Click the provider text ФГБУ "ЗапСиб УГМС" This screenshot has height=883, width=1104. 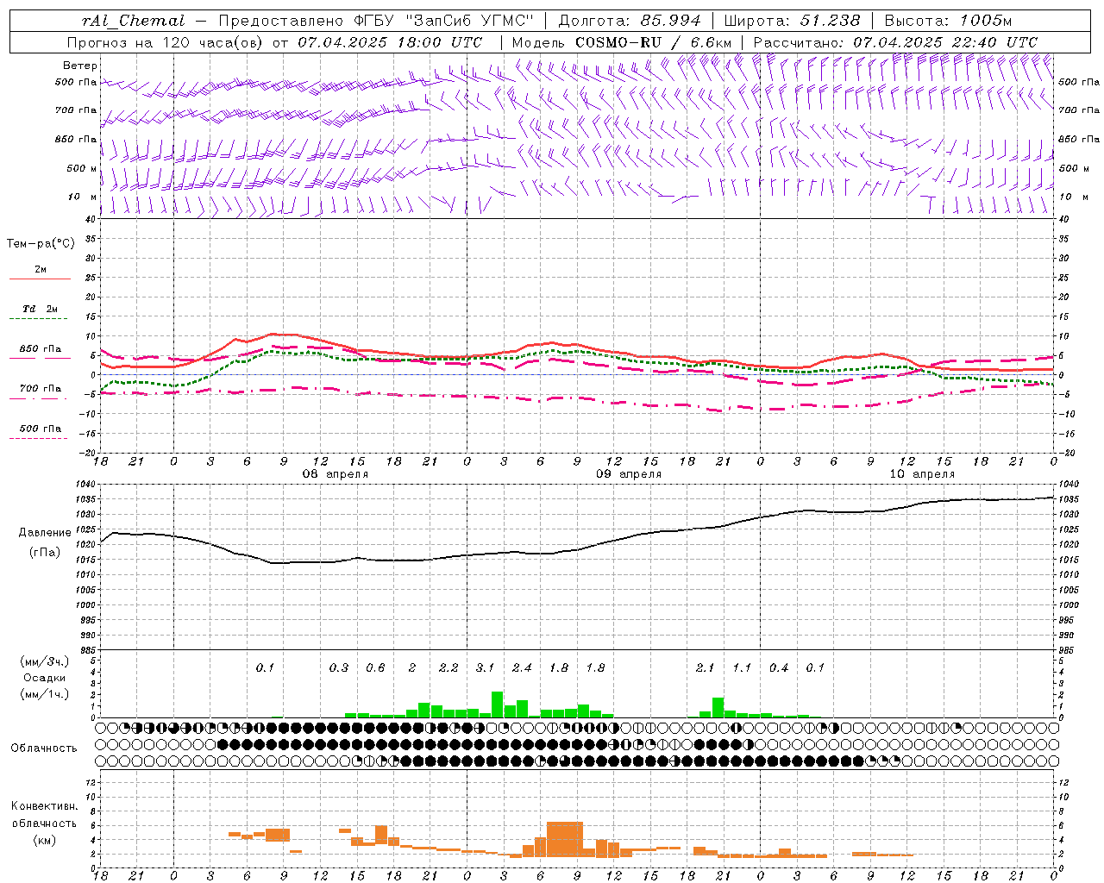[x=443, y=21]
